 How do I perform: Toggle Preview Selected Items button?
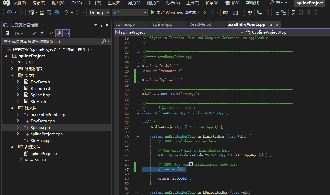(x=66, y=33)
